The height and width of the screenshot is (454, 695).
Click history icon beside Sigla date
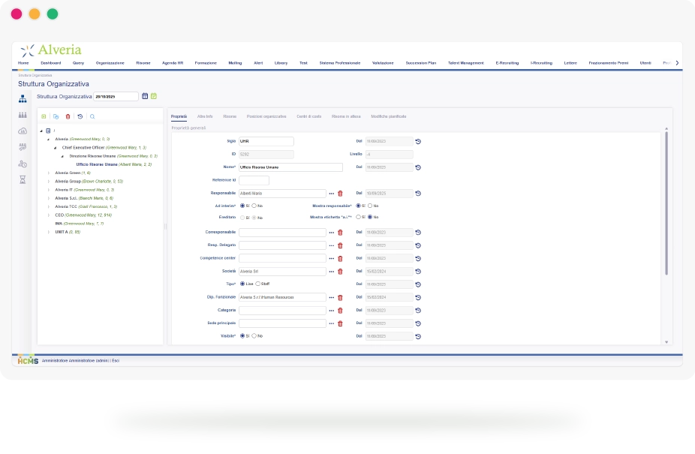point(418,141)
